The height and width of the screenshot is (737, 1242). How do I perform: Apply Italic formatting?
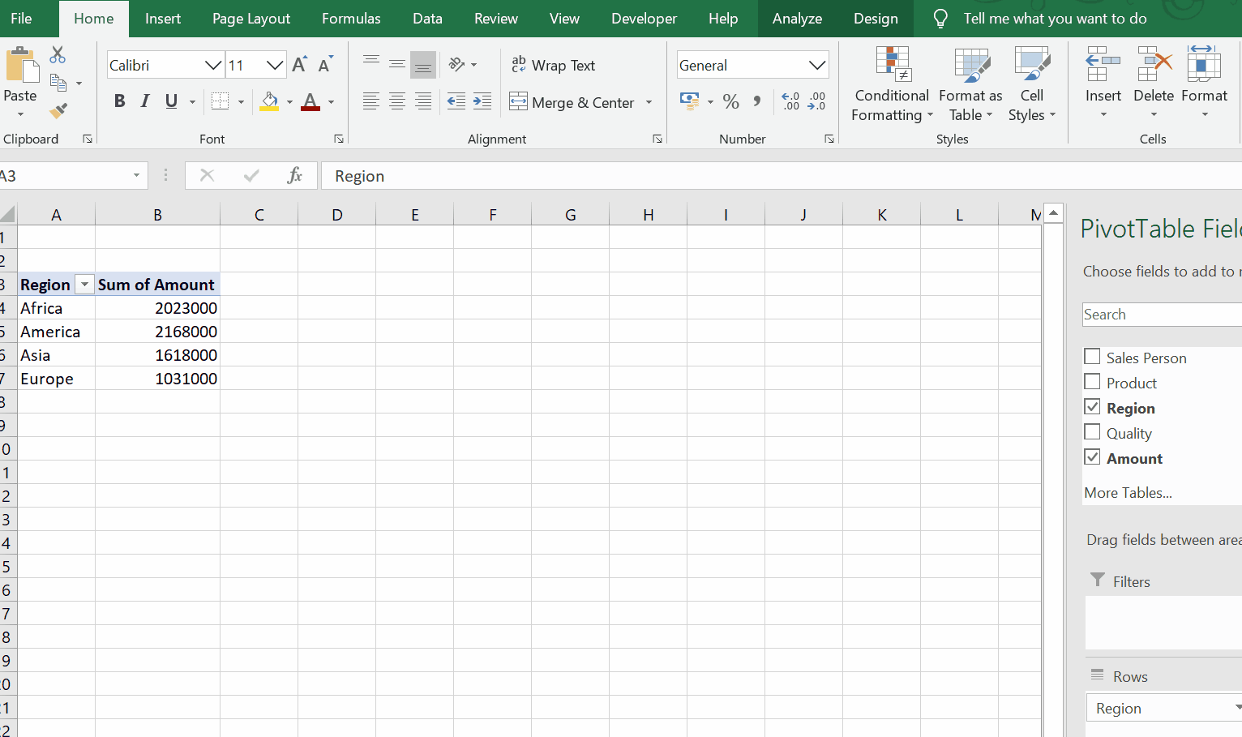(x=144, y=101)
